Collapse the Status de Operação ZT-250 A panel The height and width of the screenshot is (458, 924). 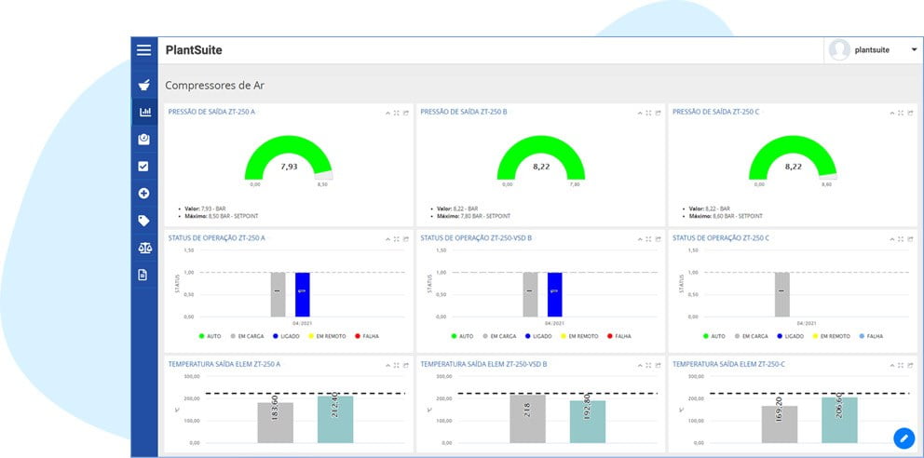point(387,239)
